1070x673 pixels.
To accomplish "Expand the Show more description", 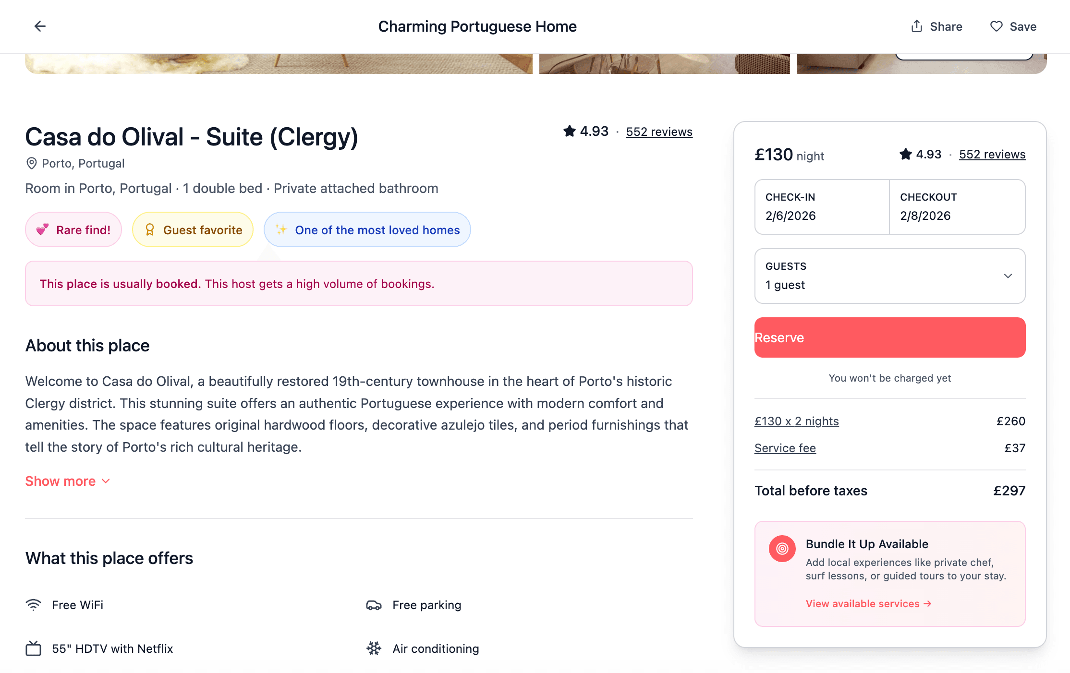I will point(67,481).
